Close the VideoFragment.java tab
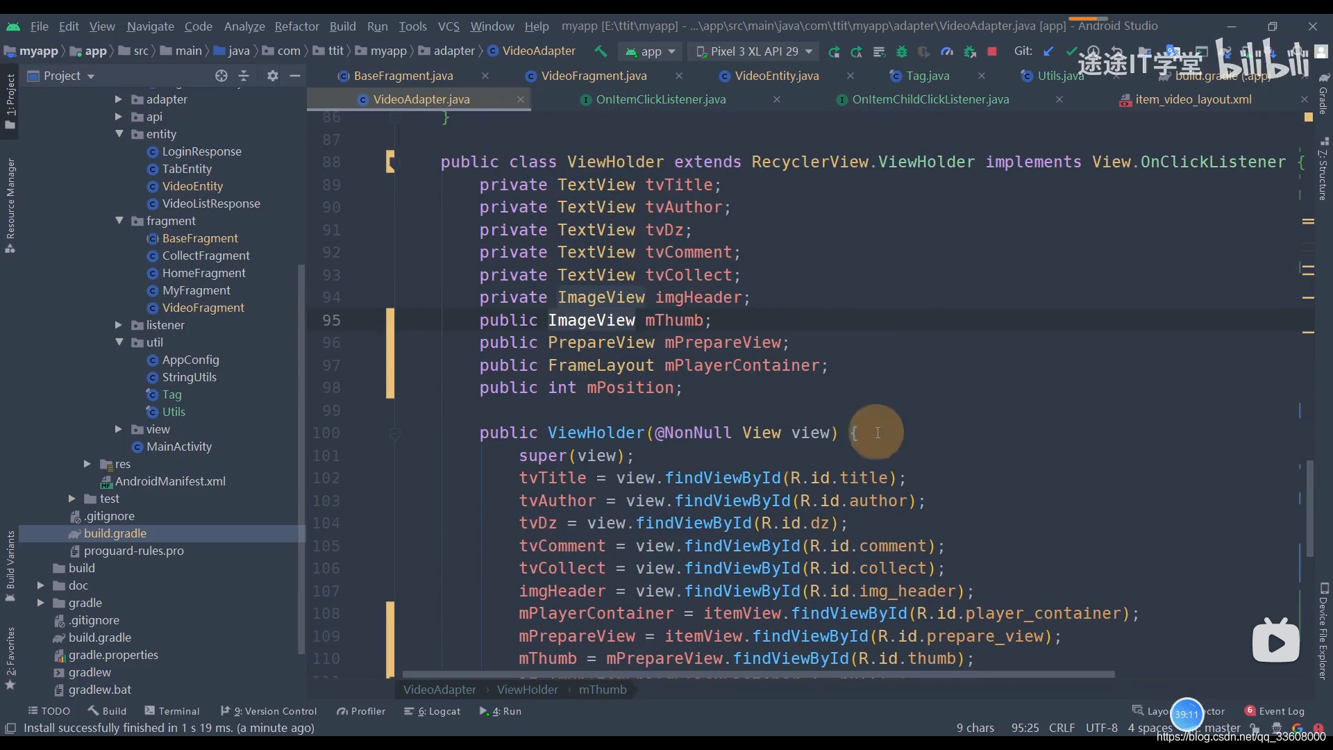Screen dimensions: 1333x750 (679, 76)
